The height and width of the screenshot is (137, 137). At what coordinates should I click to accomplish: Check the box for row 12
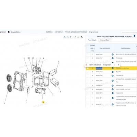coord(88,104)
